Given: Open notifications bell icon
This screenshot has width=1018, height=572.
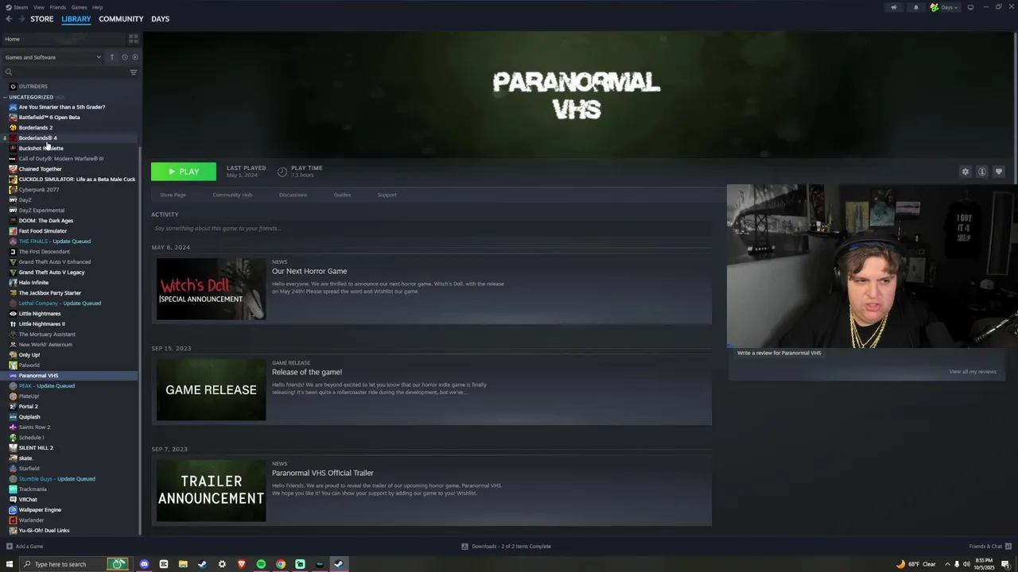Looking at the screenshot, I should tap(915, 7).
